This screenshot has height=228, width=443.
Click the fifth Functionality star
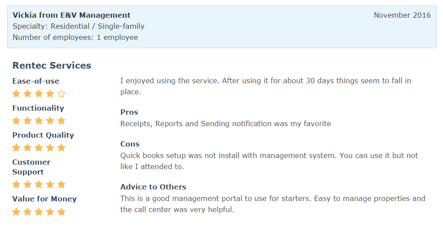click(x=62, y=121)
